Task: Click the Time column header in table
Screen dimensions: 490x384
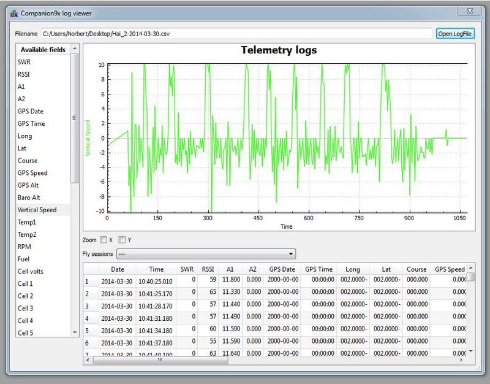Action: pos(156,269)
